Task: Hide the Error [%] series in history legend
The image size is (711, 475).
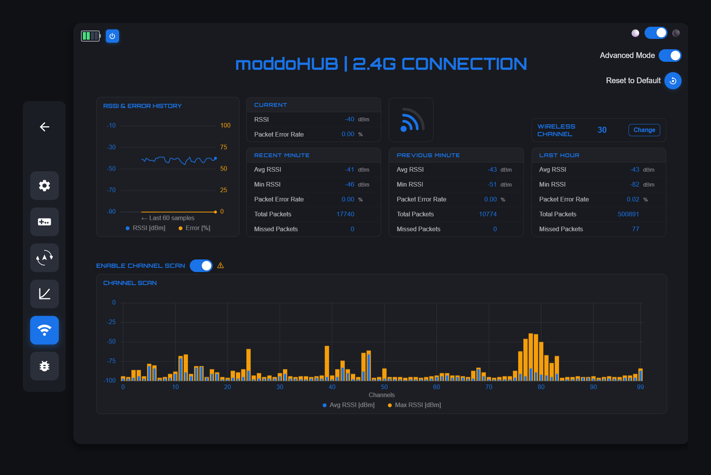Action: click(x=194, y=228)
